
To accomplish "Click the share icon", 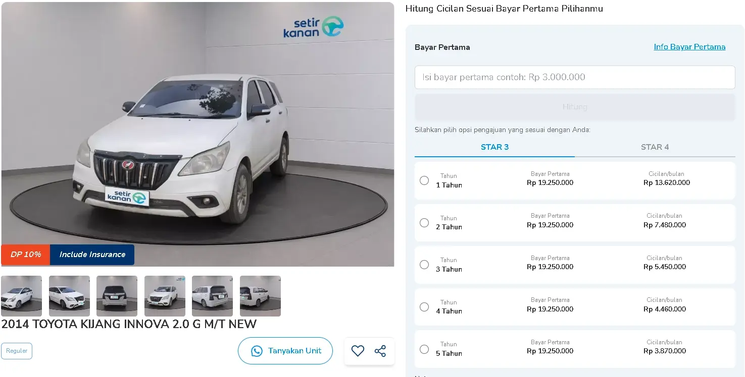I will coord(380,351).
